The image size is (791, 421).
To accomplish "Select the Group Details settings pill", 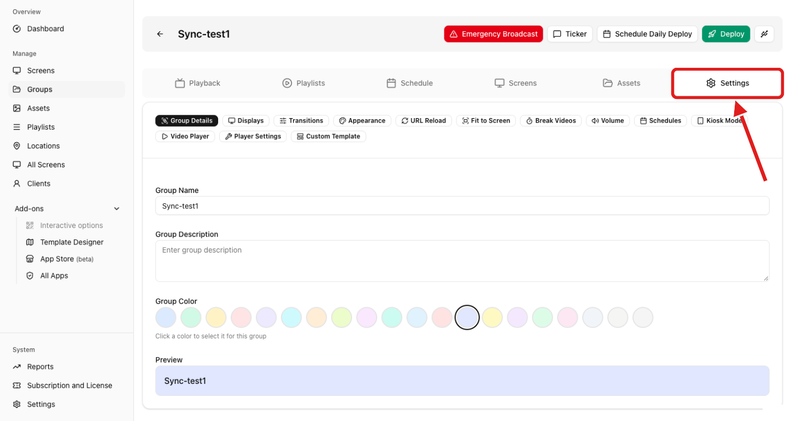I will [187, 121].
